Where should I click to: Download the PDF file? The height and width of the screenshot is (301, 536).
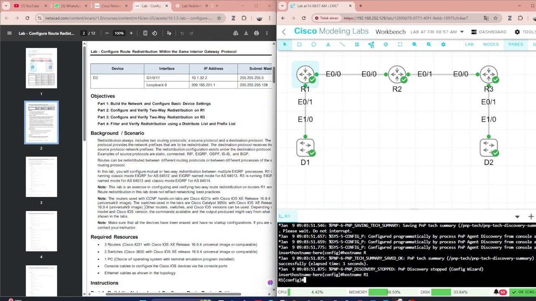(x=246, y=33)
